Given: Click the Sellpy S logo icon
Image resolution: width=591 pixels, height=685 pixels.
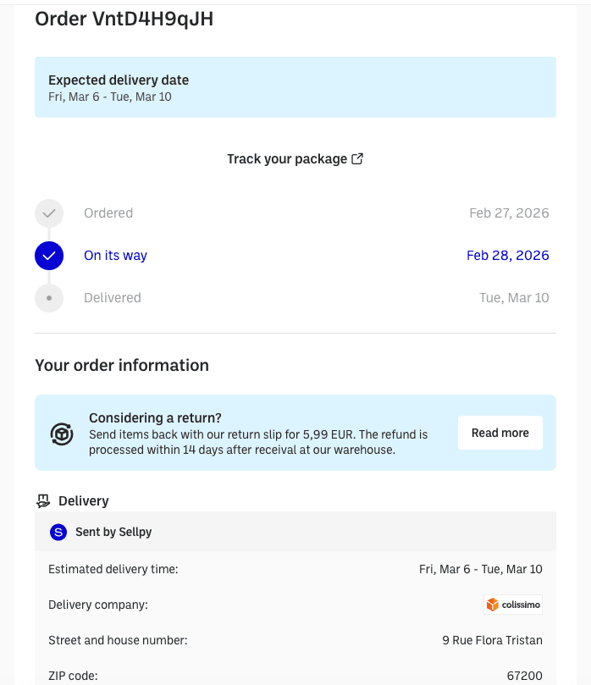Looking at the screenshot, I should click(58, 532).
